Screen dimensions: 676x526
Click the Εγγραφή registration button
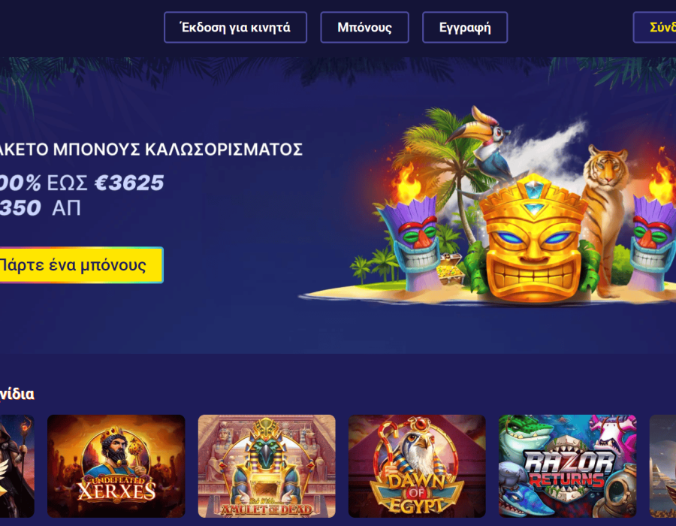[x=465, y=27]
